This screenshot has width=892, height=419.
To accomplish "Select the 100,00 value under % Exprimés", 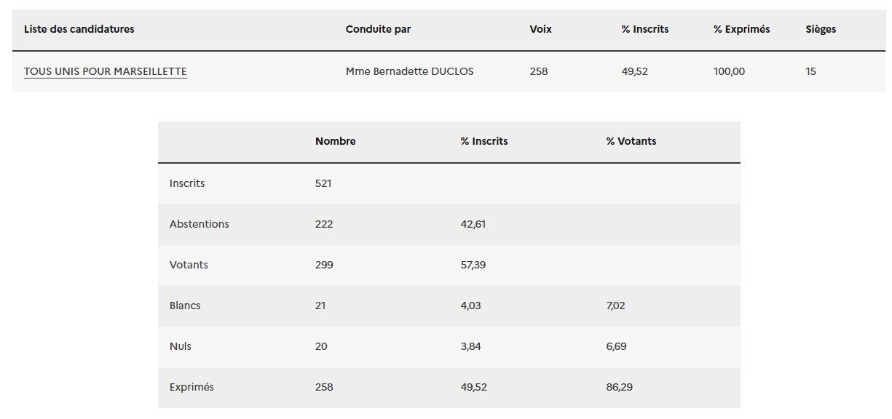I will pyautogui.click(x=730, y=71).
